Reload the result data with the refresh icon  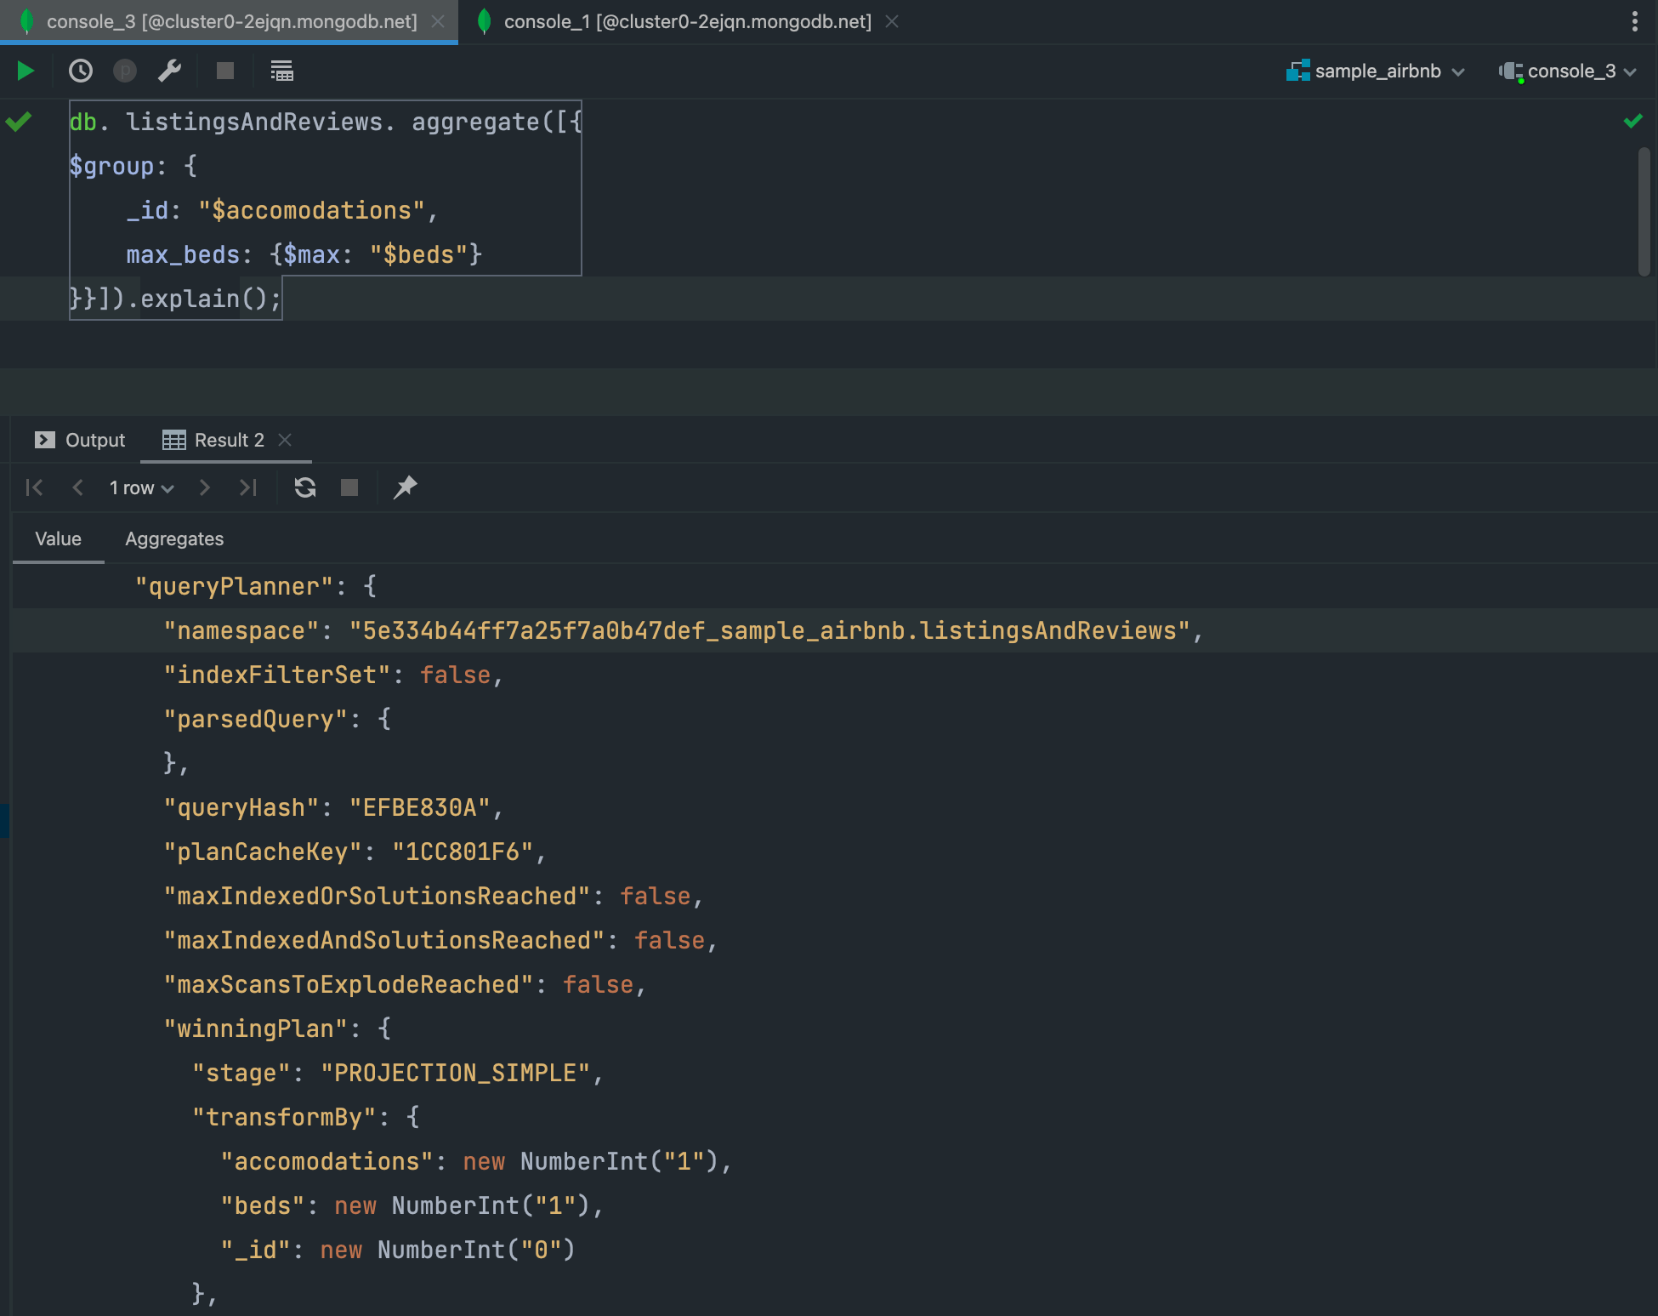[x=304, y=487]
